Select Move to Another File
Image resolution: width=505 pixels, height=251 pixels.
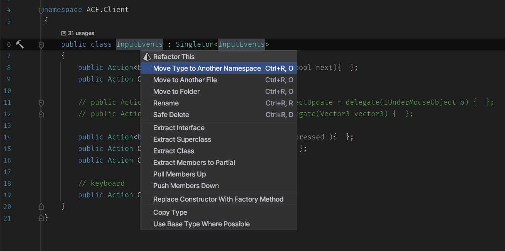coord(219,80)
